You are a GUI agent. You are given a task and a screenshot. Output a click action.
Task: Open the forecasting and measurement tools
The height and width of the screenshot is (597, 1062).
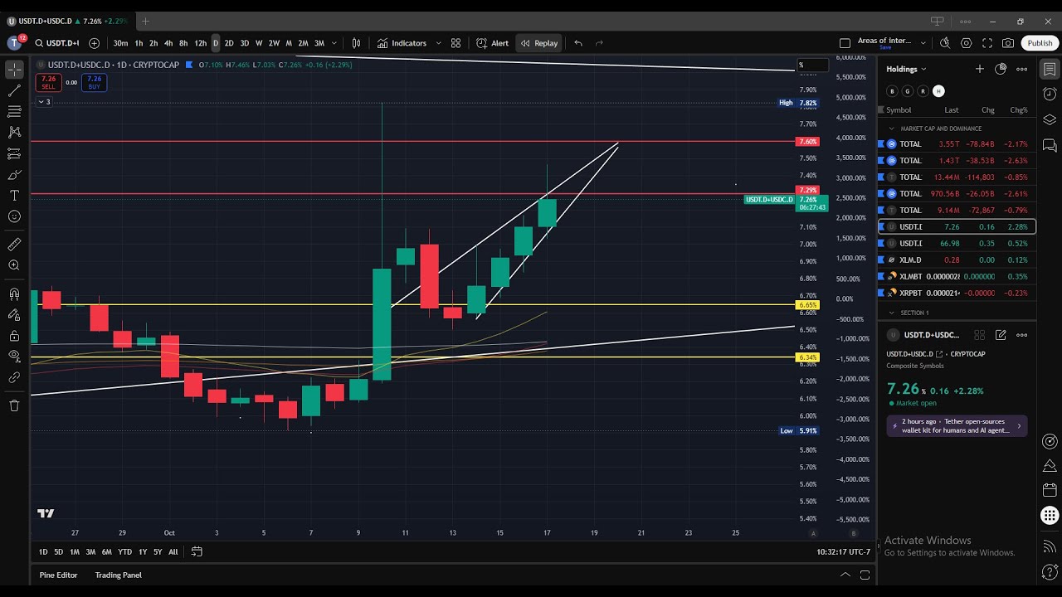(x=14, y=153)
